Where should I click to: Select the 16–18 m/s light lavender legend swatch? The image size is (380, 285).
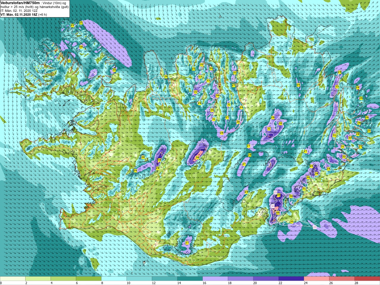pyautogui.click(x=215, y=279)
